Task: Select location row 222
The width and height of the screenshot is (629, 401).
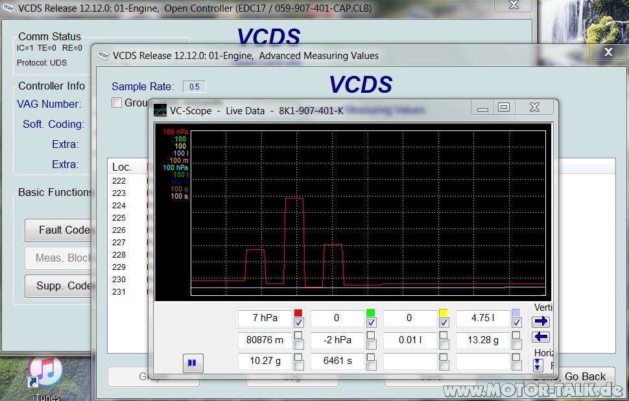Action: point(119,181)
